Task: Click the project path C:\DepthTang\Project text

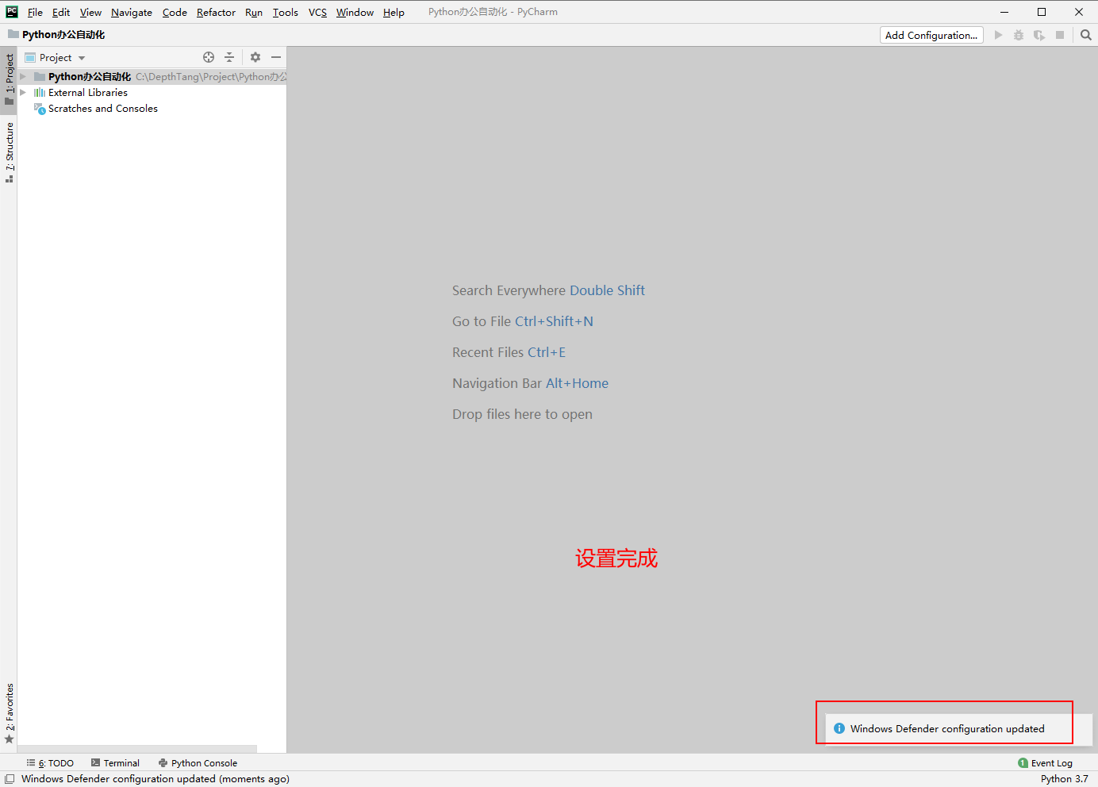Action: pyautogui.click(x=211, y=77)
